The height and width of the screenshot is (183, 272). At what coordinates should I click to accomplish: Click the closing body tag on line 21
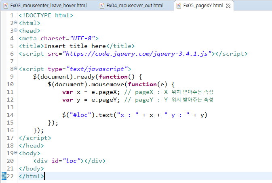pyautogui.click(x=31, y=168)
